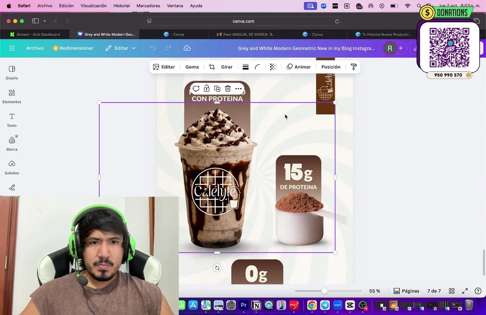Activate the crop tool icon

(212, 67)
